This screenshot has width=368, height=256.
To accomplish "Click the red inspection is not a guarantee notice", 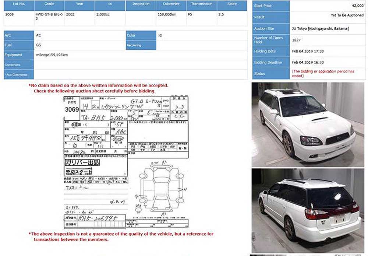I will (x=121, y=237).
